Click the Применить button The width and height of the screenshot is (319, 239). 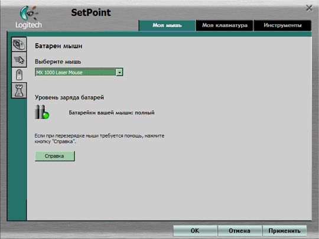[284, 231]
